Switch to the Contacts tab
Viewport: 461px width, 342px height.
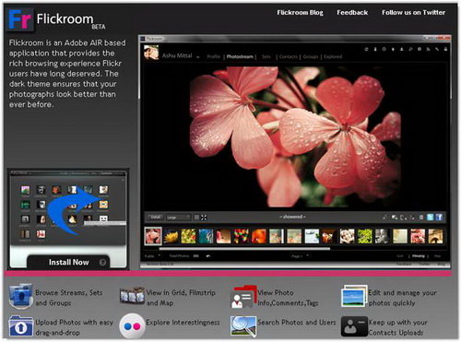click(289, 57)
